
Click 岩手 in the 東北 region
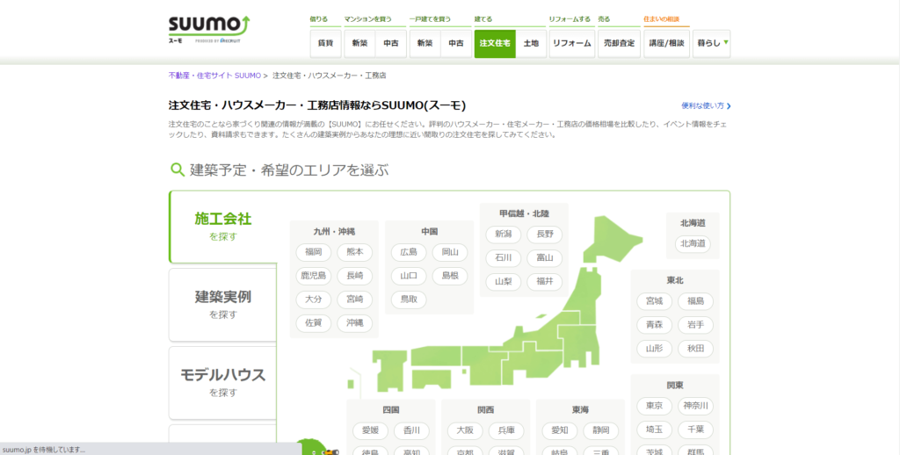pyautogui.click(x=696, y=325)
